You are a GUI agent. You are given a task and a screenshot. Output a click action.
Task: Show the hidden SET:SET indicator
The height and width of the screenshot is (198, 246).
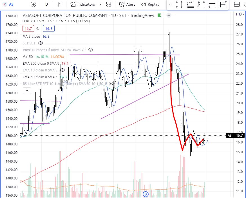[41, 43]
